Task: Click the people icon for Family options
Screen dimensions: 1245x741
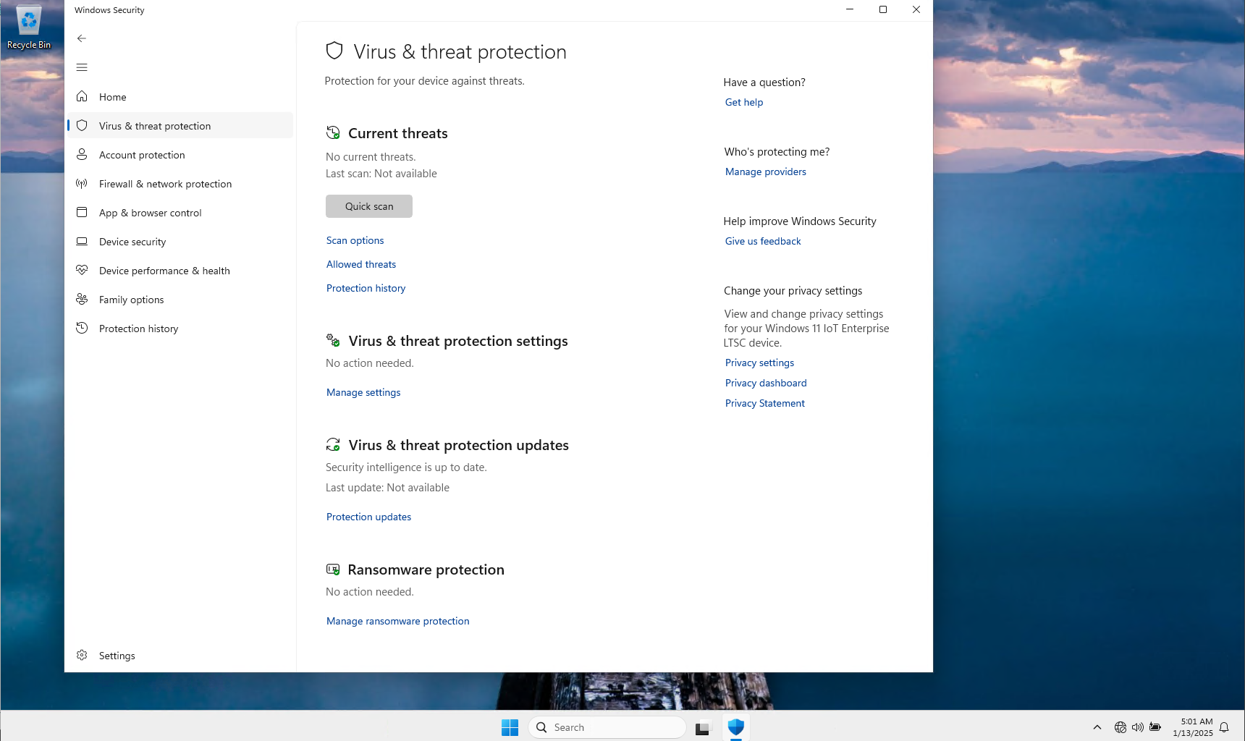Action: [x=82, y=299]
